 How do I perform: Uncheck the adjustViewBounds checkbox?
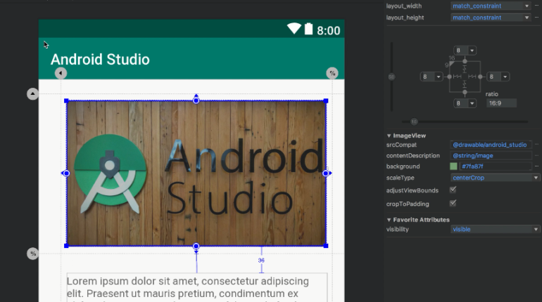(x=453, y=190)
